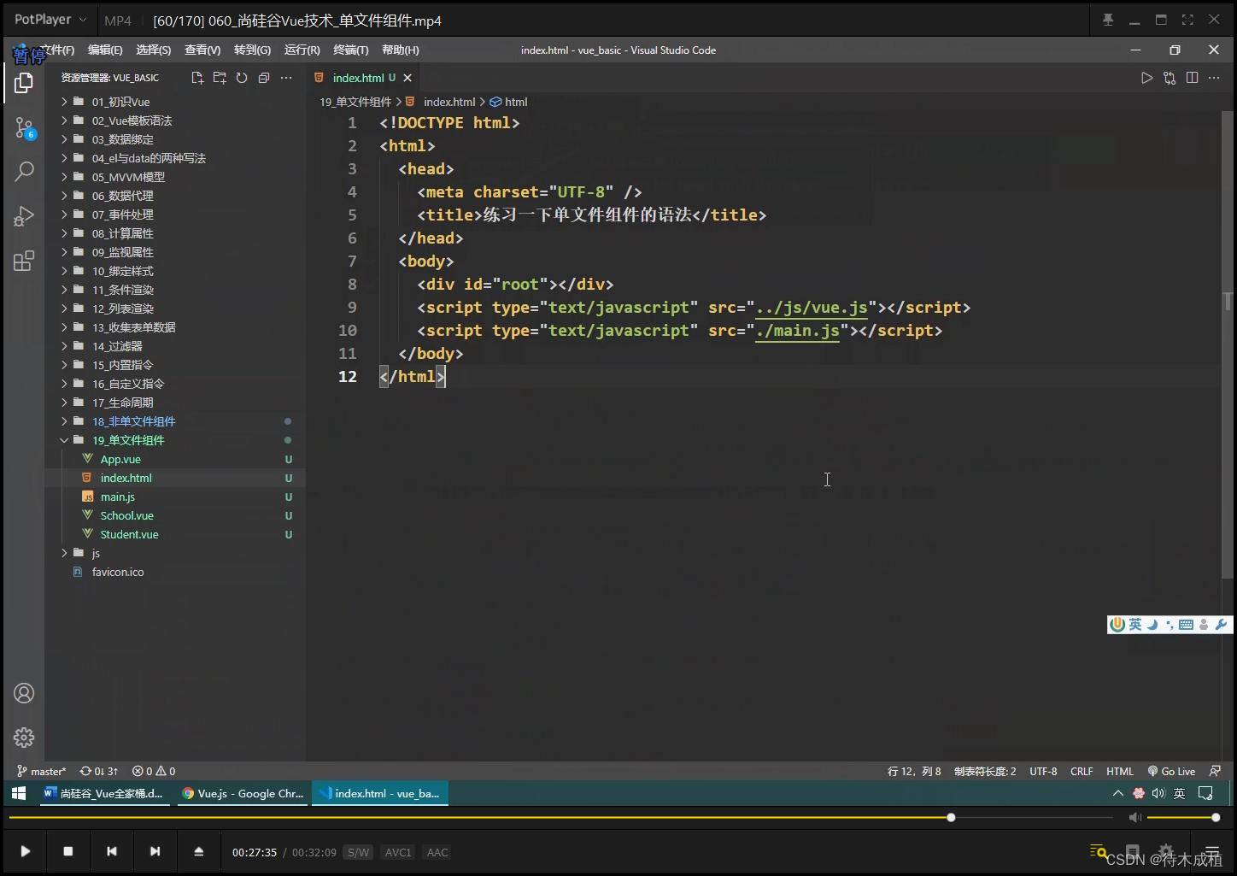This screenshot has width=1237, height=876.
Task: Open file eject button in PotPlayer
Action: (x=198, y=851)
